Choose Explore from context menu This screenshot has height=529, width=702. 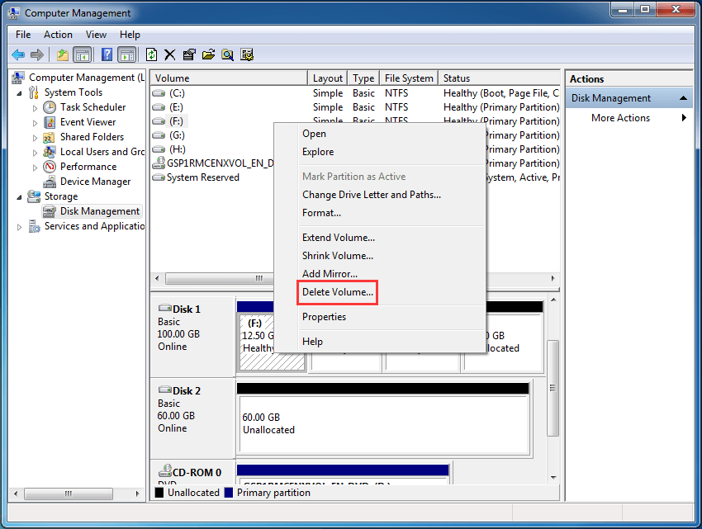click(318, 152)
